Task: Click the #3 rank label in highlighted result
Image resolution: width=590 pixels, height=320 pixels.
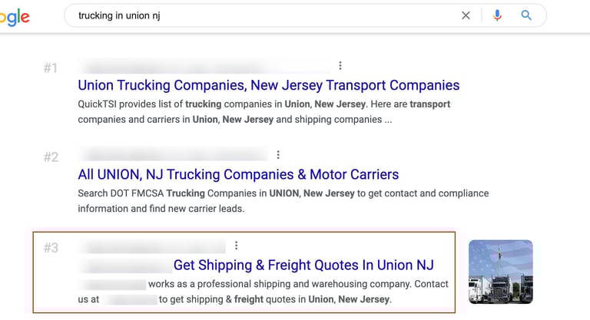Action: (51, 248)
